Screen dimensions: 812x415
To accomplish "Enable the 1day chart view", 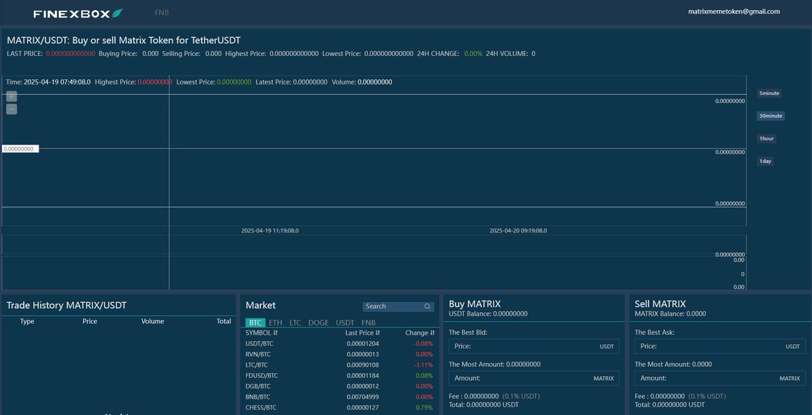I will coord(765,161).
